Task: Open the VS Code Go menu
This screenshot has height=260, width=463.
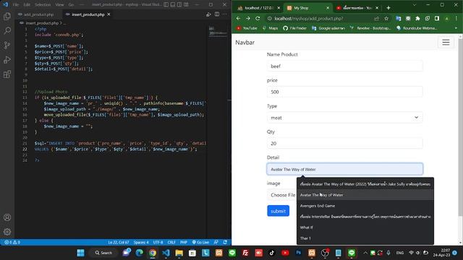Action: (71, 5)
